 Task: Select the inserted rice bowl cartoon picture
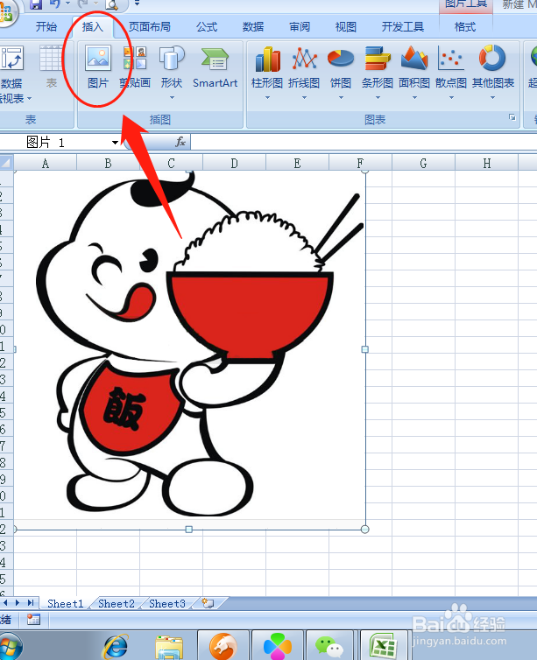click(189, 350)
